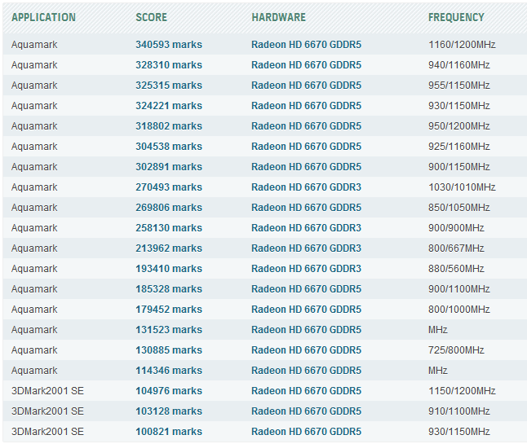
Task: Click the FREQUENCY column header
Action: coord(456,17)
